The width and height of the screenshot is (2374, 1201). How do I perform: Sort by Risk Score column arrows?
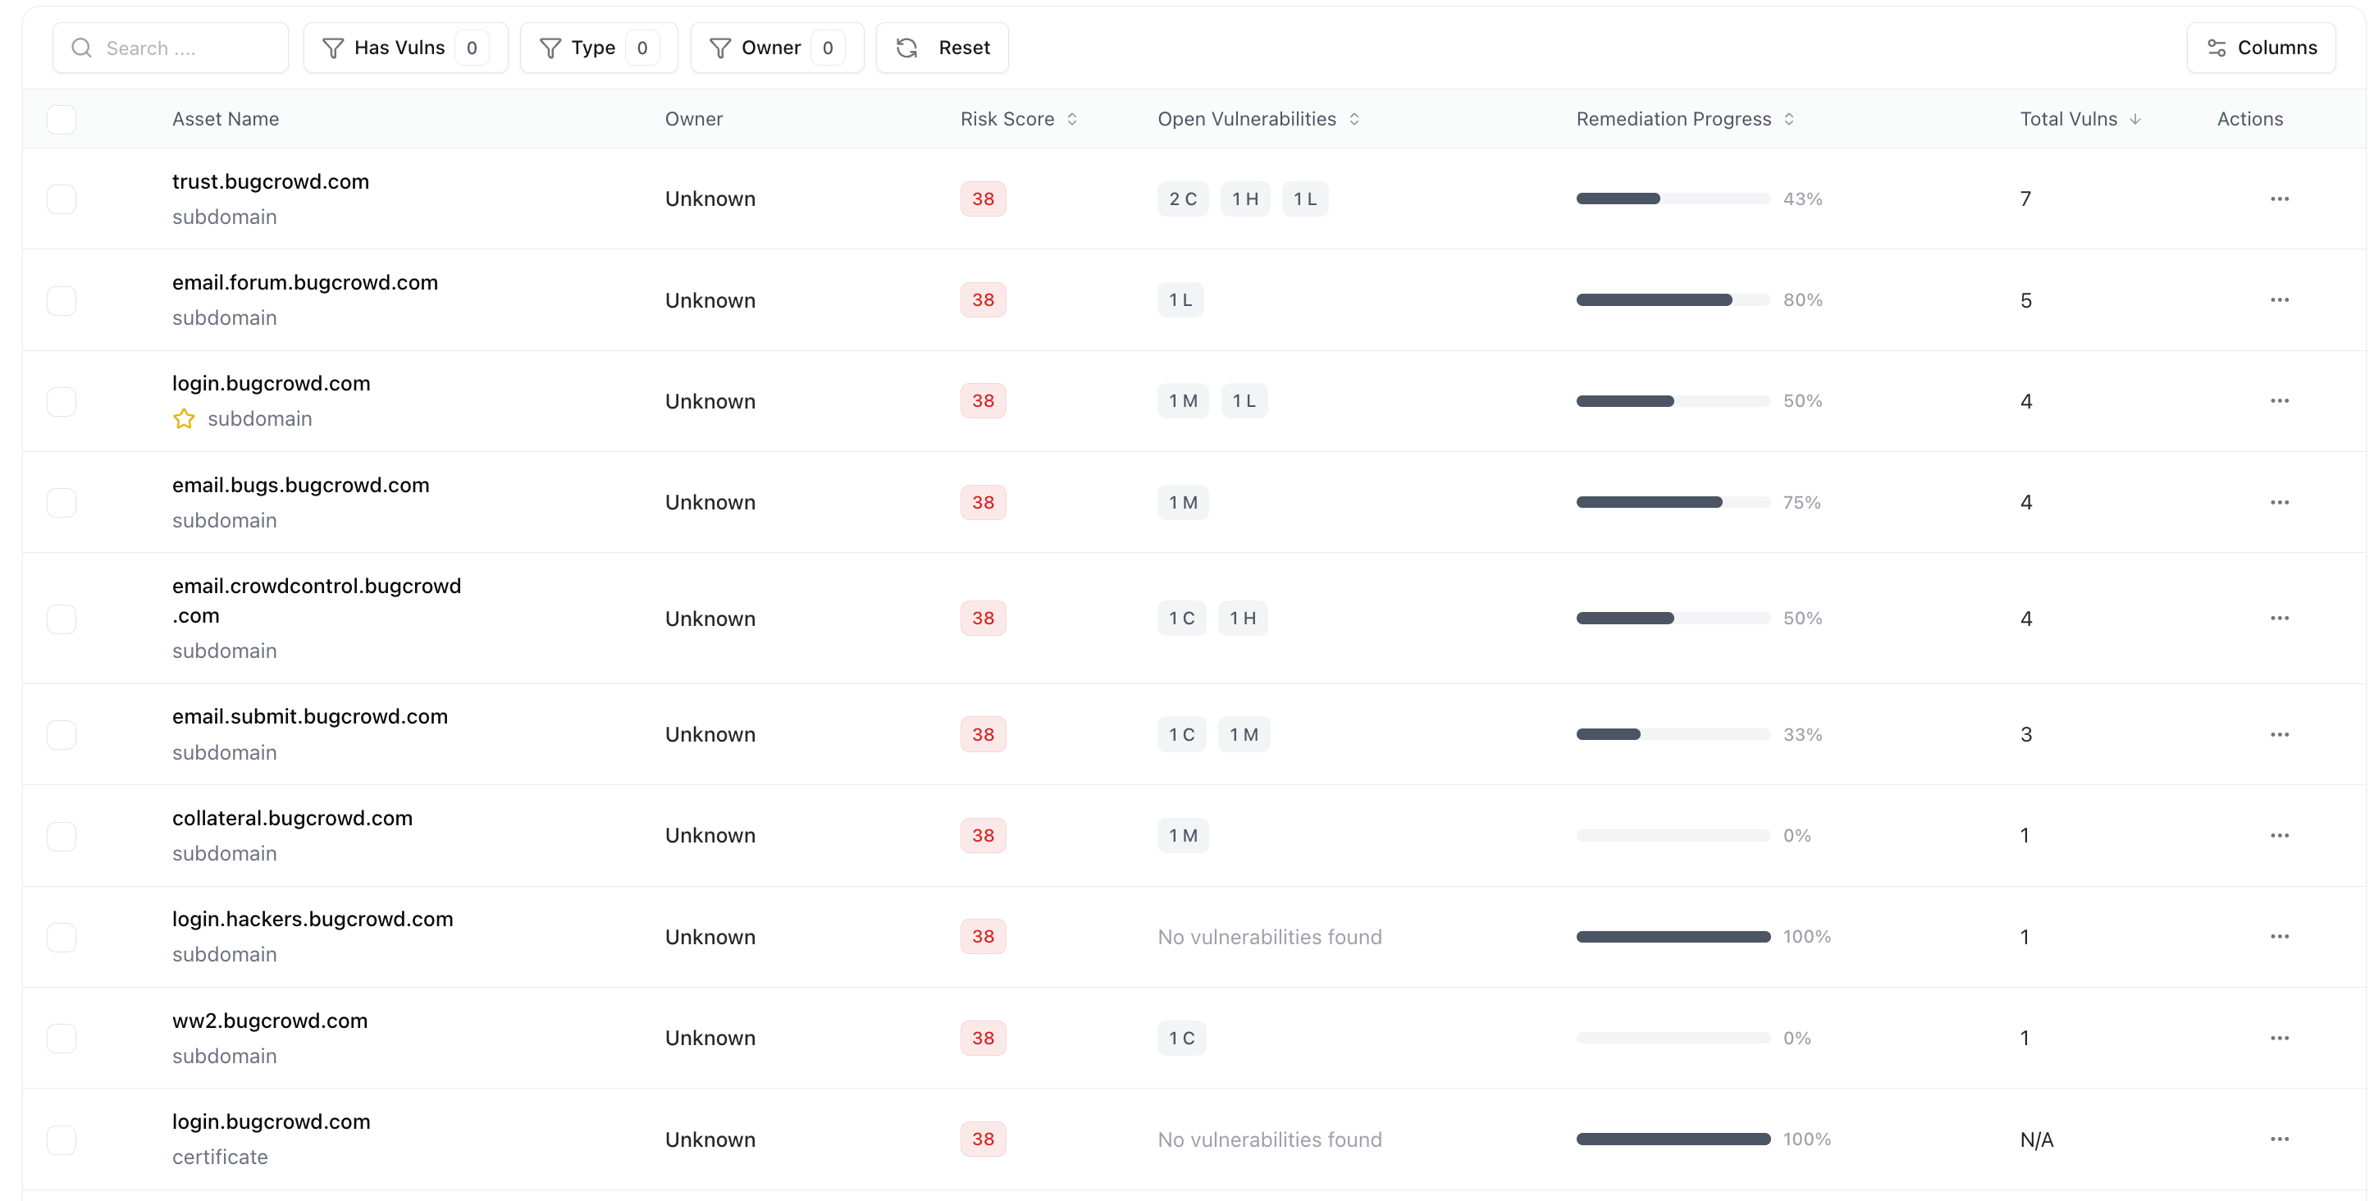1072,119
